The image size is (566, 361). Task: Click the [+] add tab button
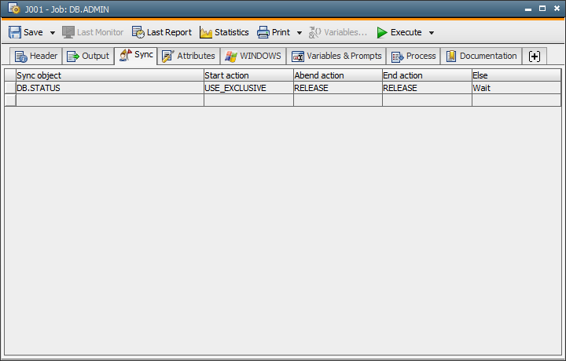click(535, 56)
